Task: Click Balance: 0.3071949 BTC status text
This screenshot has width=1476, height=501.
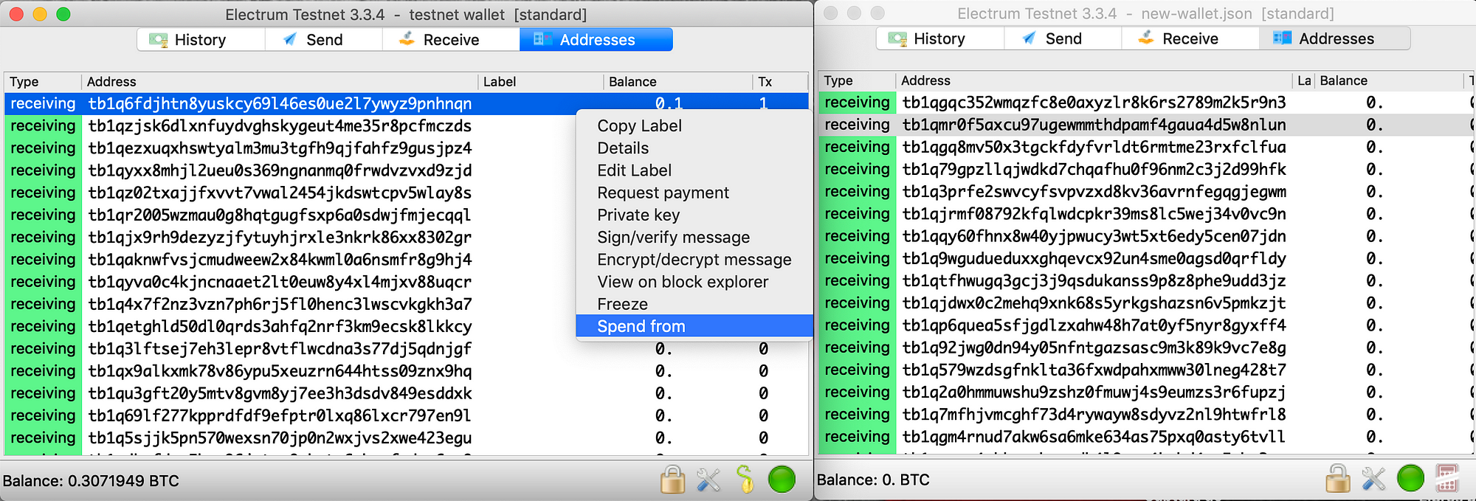Action: click(x=91, y=481)
